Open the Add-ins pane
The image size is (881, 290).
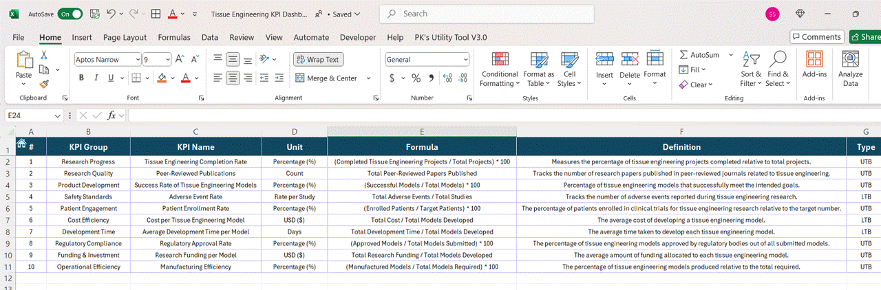point(814,64)
